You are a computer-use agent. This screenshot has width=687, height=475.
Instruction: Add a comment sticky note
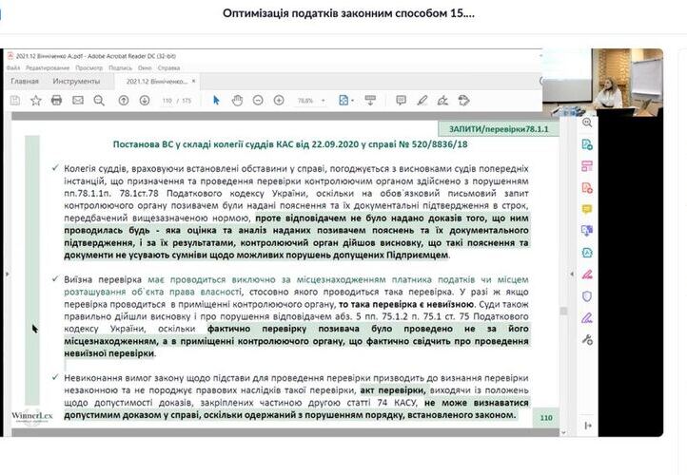[401, 101]
